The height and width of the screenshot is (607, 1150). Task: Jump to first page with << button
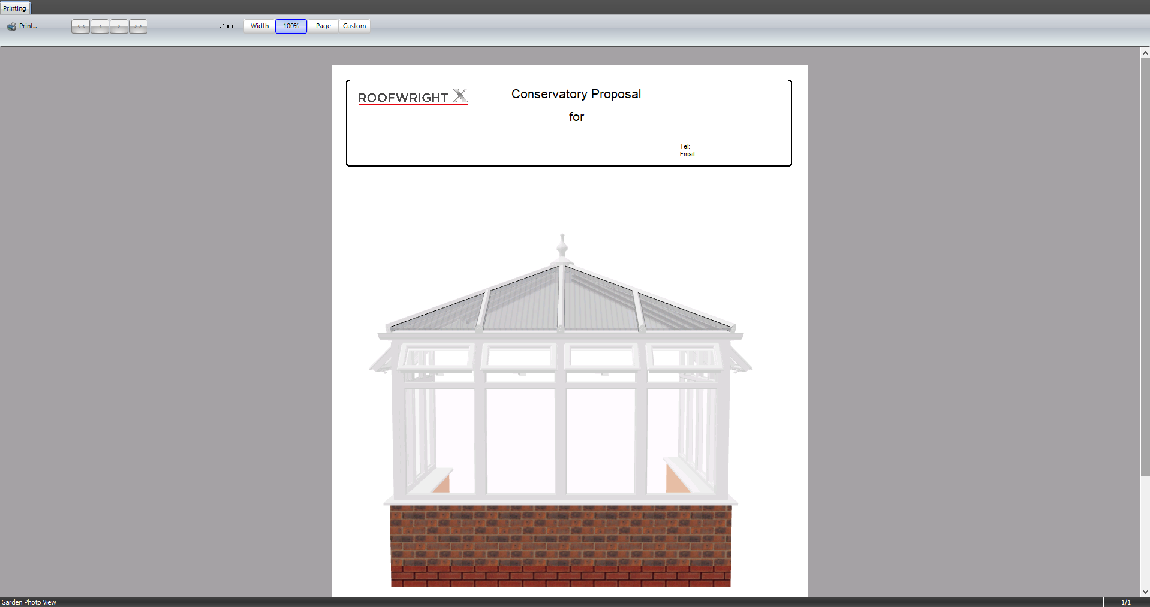[80, 26]
